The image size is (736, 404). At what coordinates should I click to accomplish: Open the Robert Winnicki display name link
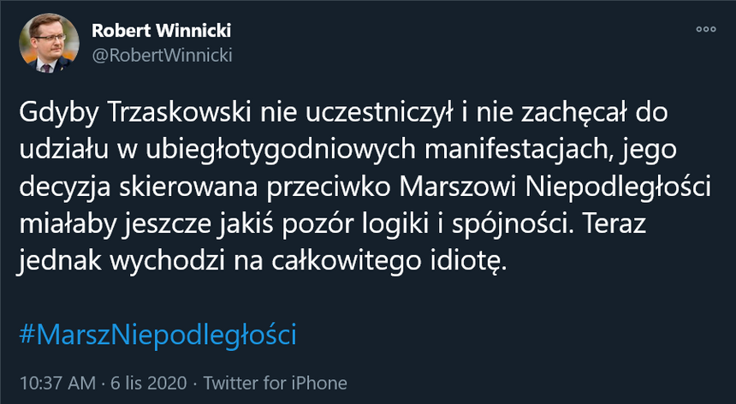pos(161,32)
